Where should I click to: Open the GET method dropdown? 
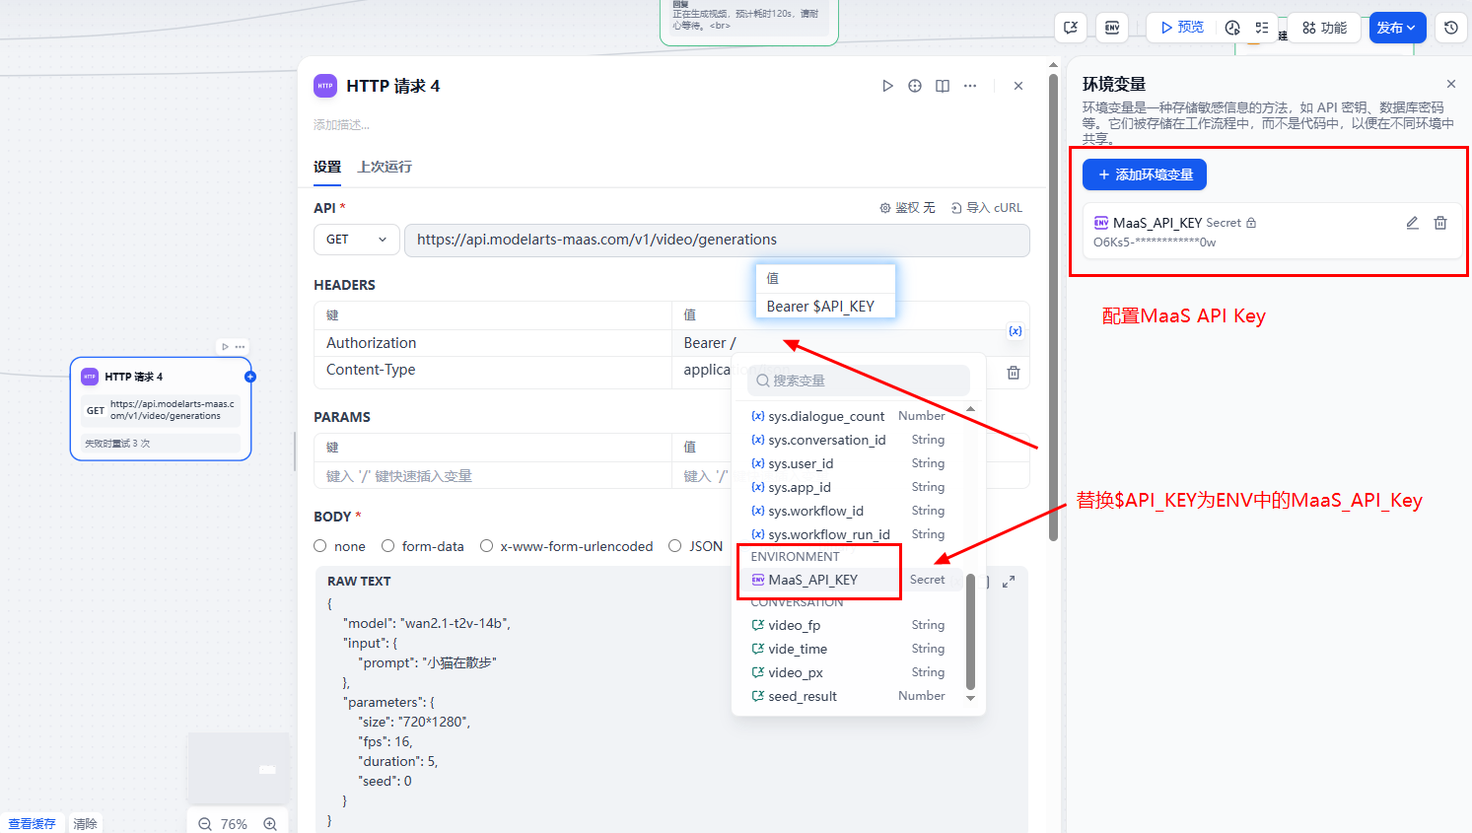click(x=357, y=240)
